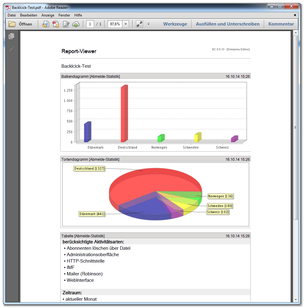Click the vertical scrollbar down arrow
This screenshot has height=308, width=304.
point(296,300)
